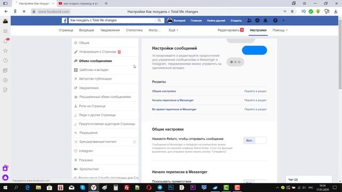Viewport: 342px width, 192px height.
Task: Open a new browser tab with plus
Action: (x=106, y=4)
